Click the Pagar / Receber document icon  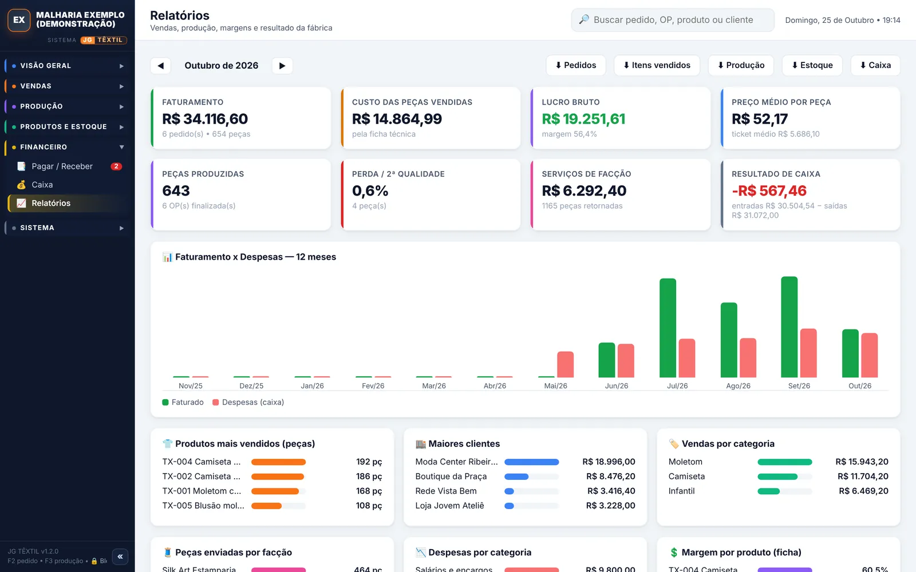click(x=22, y=166)
